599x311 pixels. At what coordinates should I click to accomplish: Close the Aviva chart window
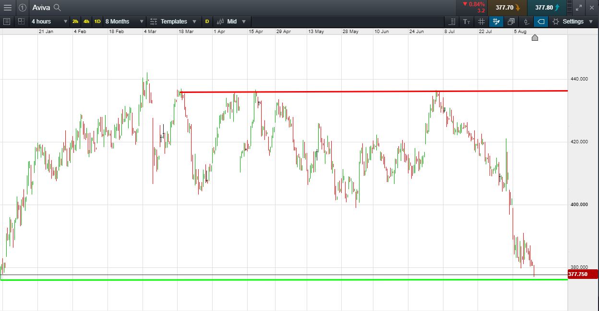[592, 7]
